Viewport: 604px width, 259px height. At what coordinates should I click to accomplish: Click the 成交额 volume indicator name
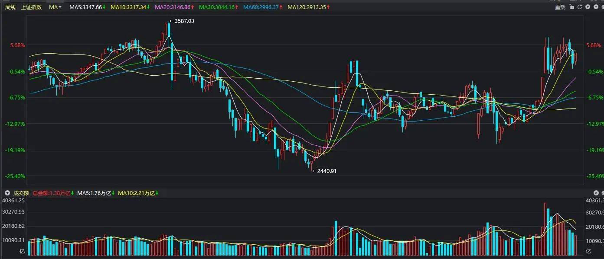(21, 193)
